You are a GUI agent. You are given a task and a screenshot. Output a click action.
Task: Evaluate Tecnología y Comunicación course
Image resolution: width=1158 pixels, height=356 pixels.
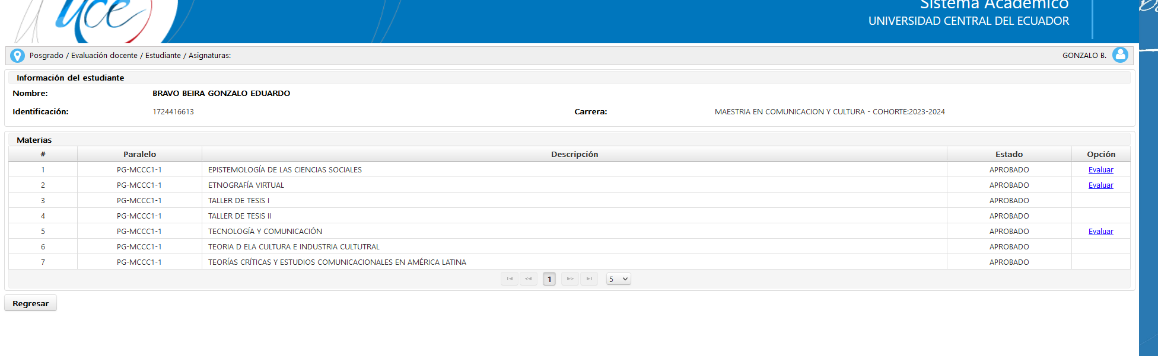(1100, 232)
